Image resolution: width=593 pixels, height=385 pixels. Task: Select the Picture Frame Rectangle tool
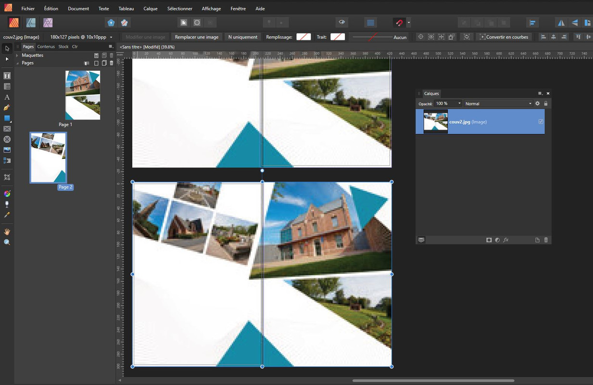(x=7, y=129)
